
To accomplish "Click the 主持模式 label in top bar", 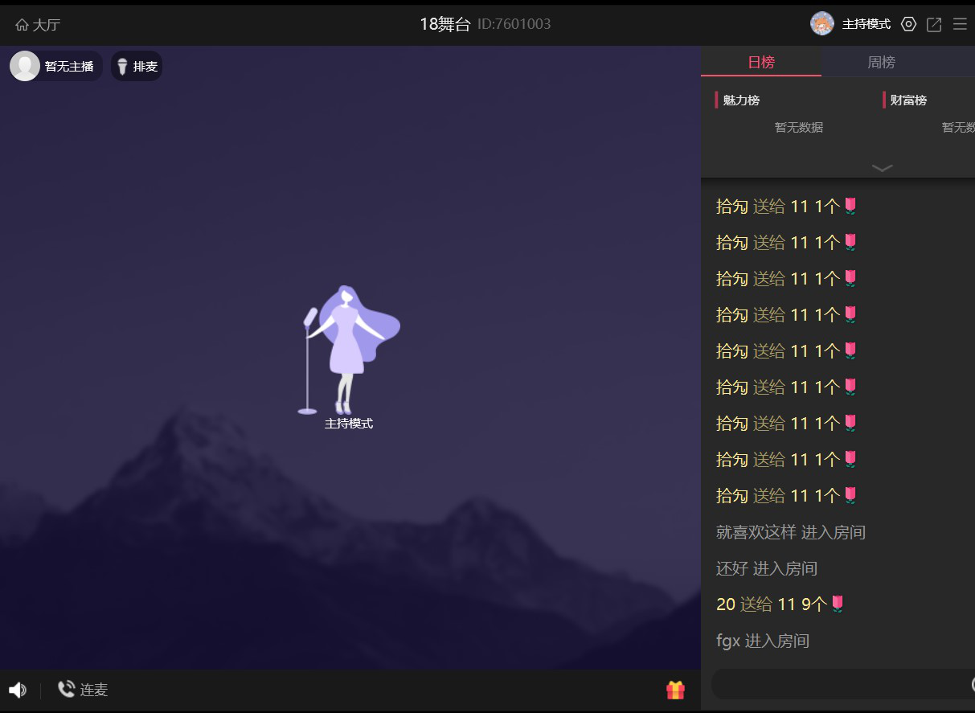I will pyautogui.click(x=866, y=25).
